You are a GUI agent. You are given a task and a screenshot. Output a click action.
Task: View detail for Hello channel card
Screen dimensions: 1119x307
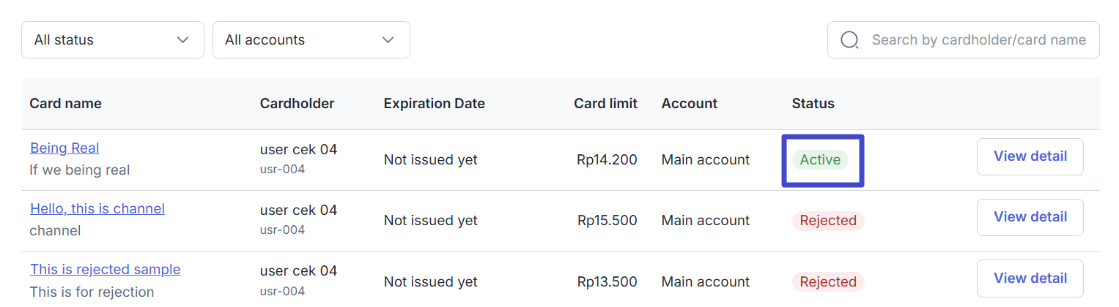click(x=1030, y=217)
